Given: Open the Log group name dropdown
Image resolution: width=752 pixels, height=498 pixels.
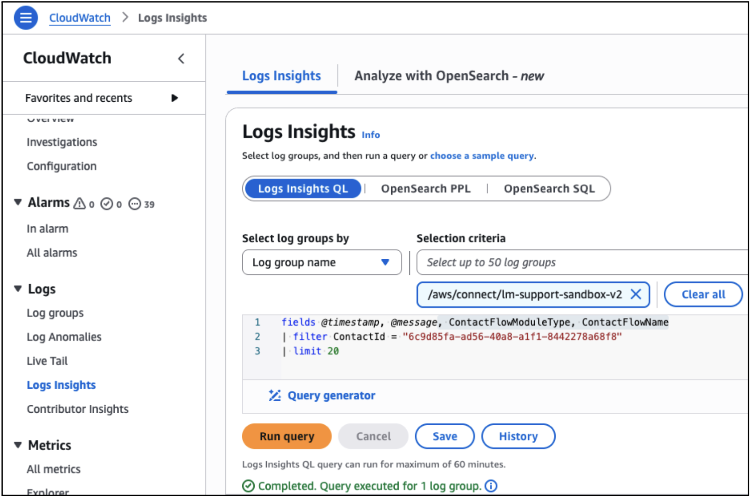Looking at the screenshot, I should tap(321, 262).
